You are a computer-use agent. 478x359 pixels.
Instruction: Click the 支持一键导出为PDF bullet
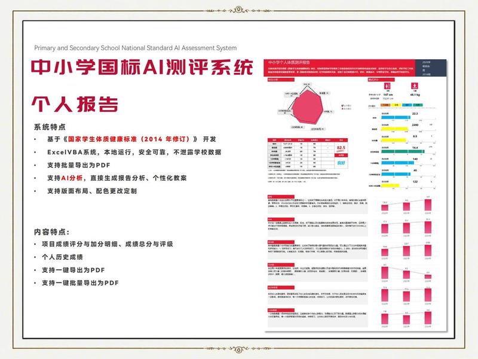point(73,270)
